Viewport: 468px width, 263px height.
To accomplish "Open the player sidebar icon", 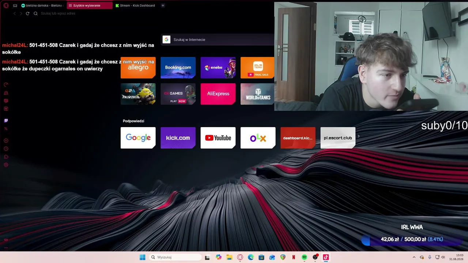I will 6,141.
